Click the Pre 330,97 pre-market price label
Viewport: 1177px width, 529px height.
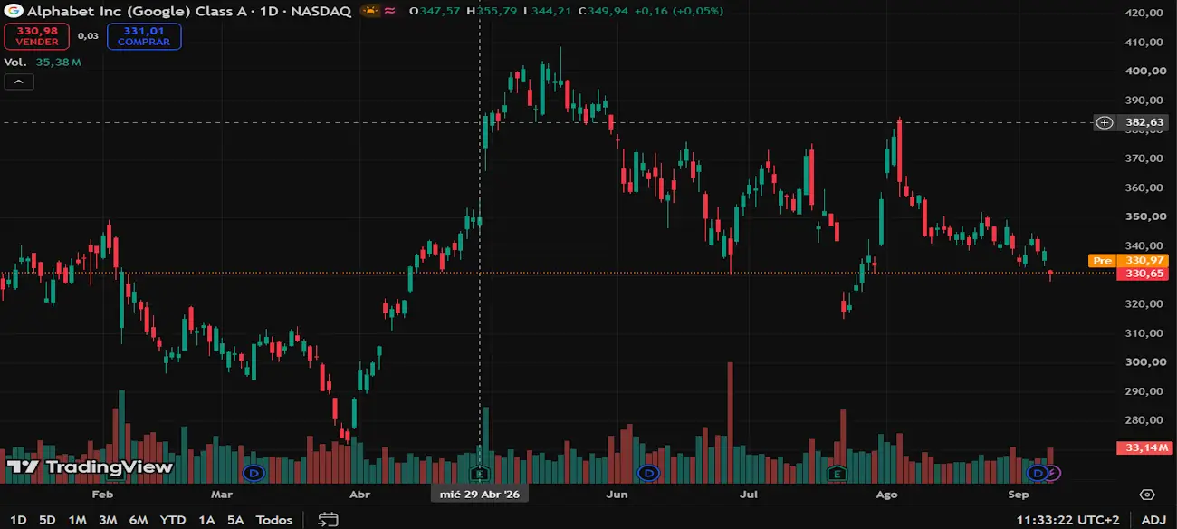(x=1128, y=260)
